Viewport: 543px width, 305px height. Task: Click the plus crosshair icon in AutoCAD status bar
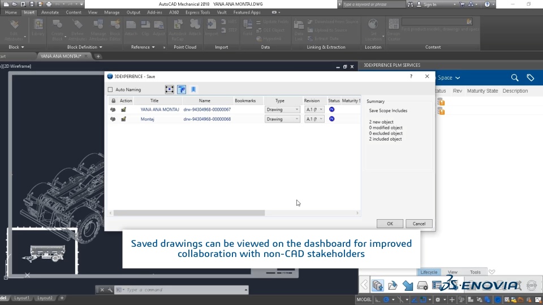tap(452, 299)
